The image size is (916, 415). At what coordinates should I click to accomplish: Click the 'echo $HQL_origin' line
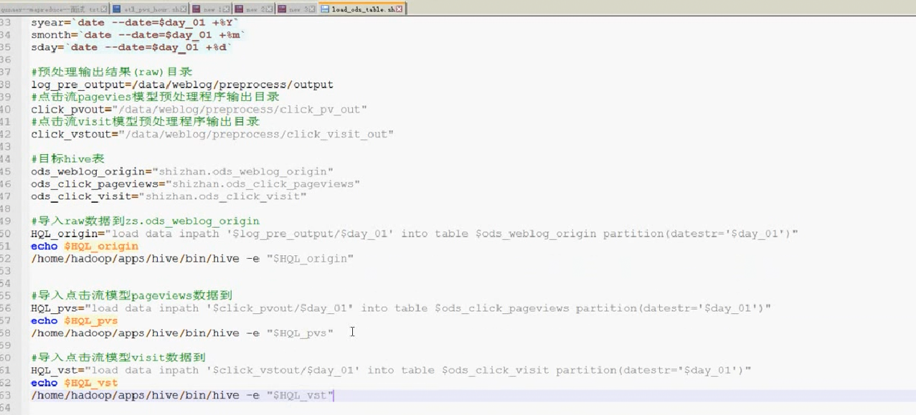[x=85, y=246]
